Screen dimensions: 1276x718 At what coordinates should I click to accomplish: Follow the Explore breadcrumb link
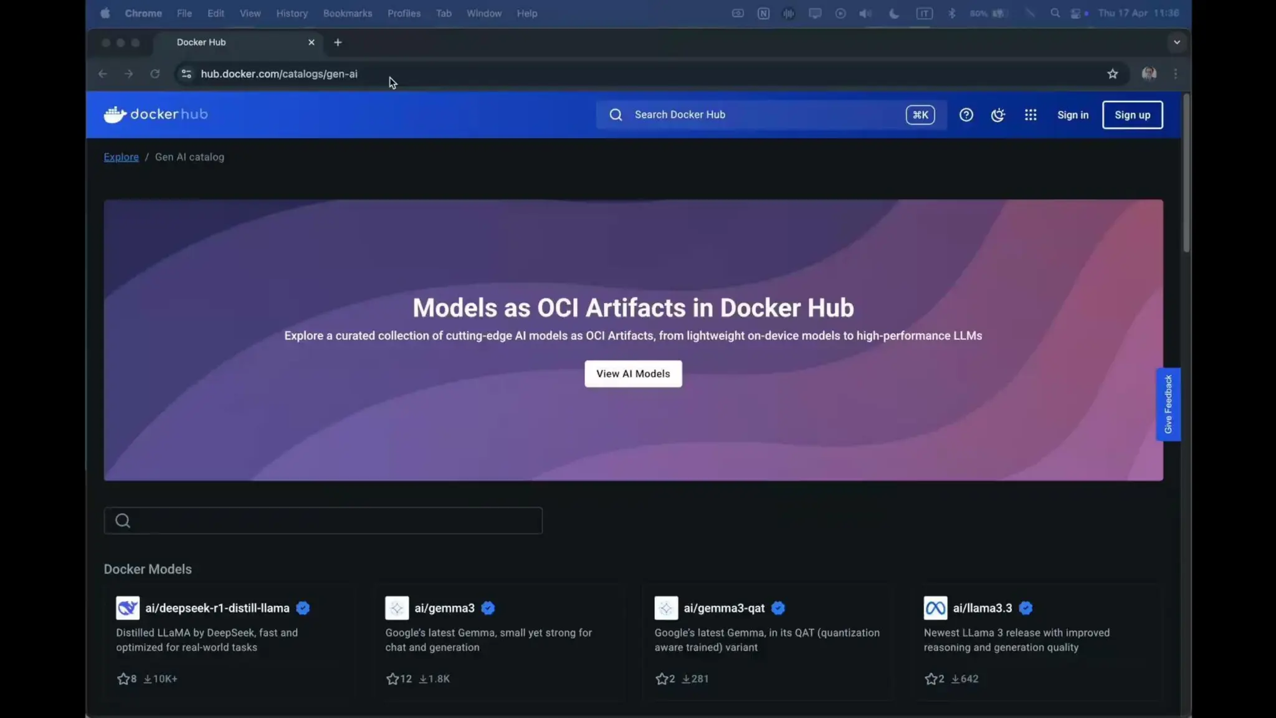[x=121, y=157]
